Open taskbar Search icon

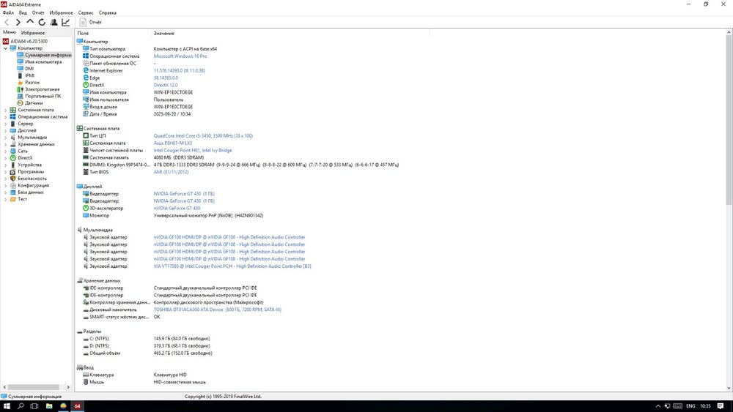[21, 406]
